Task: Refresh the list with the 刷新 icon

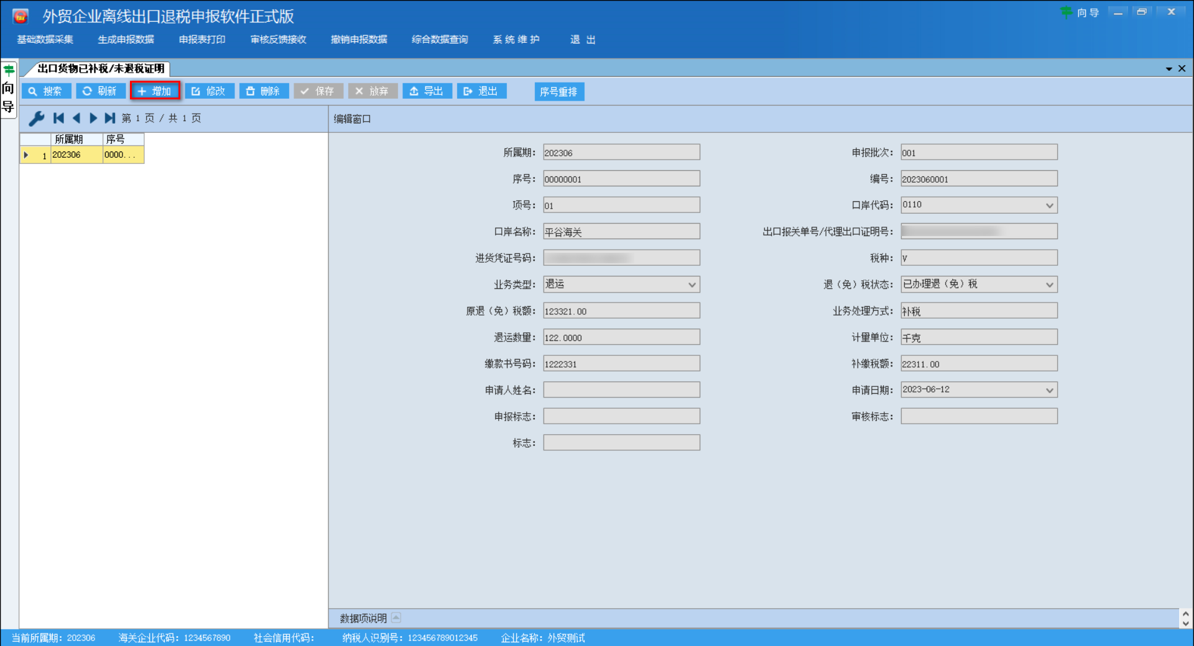Action: (x=87, y=91)
